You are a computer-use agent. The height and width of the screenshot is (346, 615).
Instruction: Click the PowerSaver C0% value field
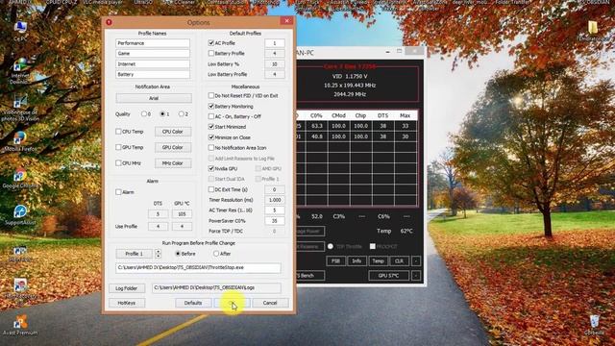click(x=275, y=221)
